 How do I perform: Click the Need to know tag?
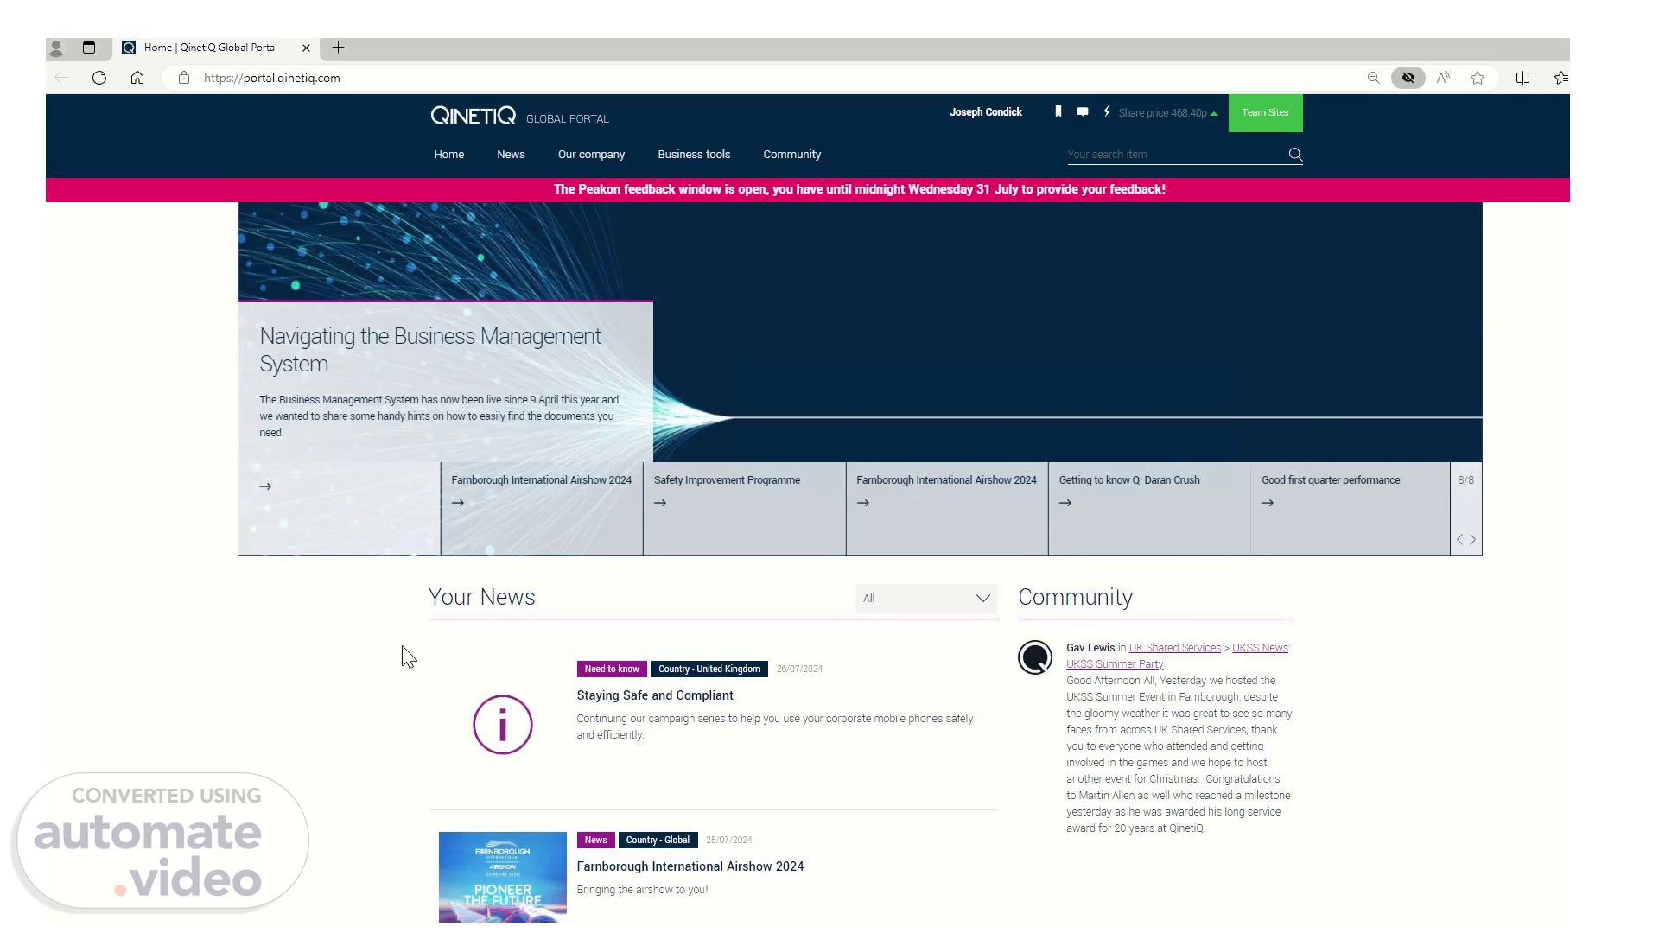click(x=612, y=670)
